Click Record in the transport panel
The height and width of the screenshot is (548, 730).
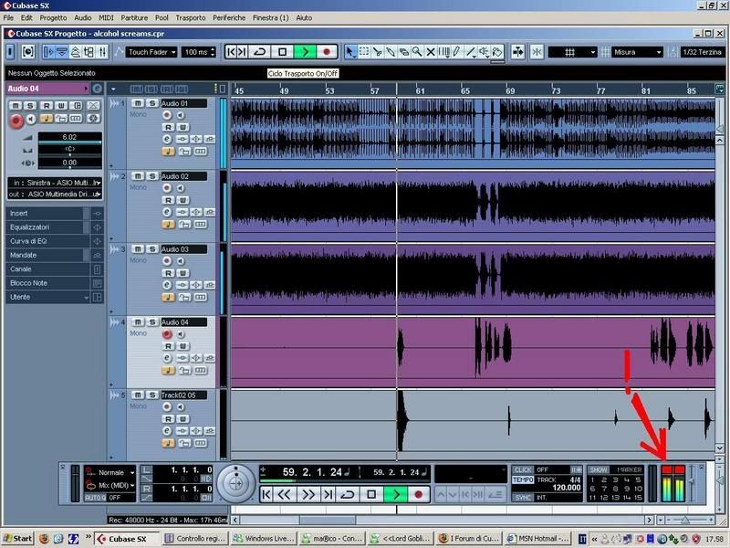(418, 494)
